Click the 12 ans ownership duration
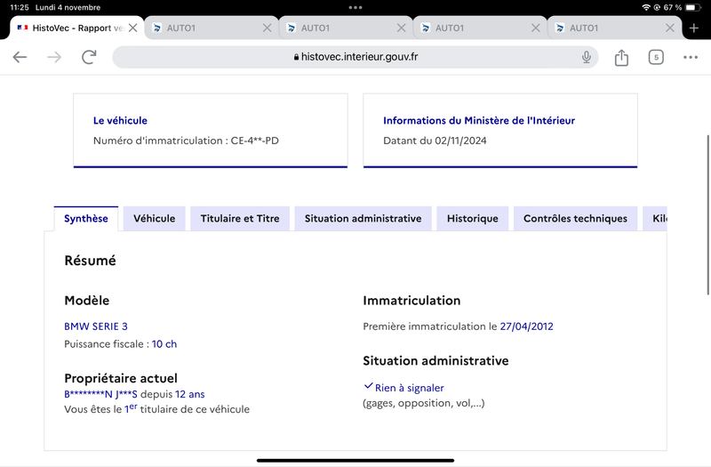 pos(190,394)
